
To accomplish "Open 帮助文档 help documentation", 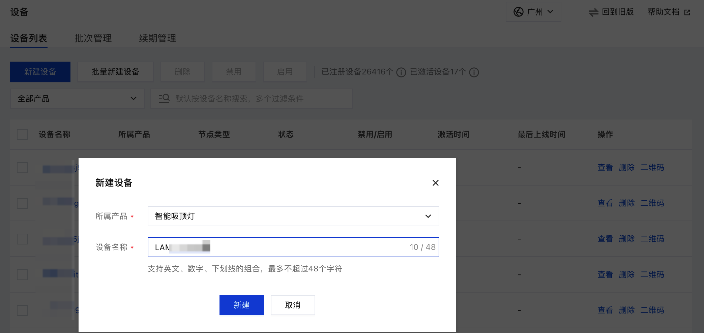I will pos(663,12).
